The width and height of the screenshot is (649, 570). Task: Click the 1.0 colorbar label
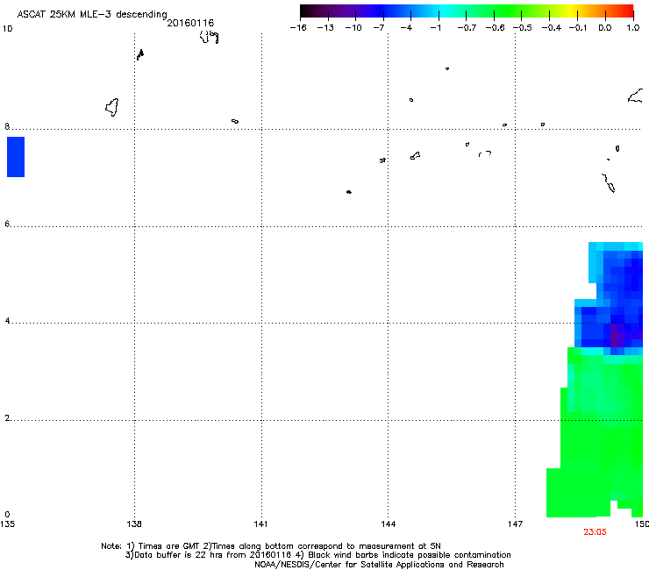633,28
